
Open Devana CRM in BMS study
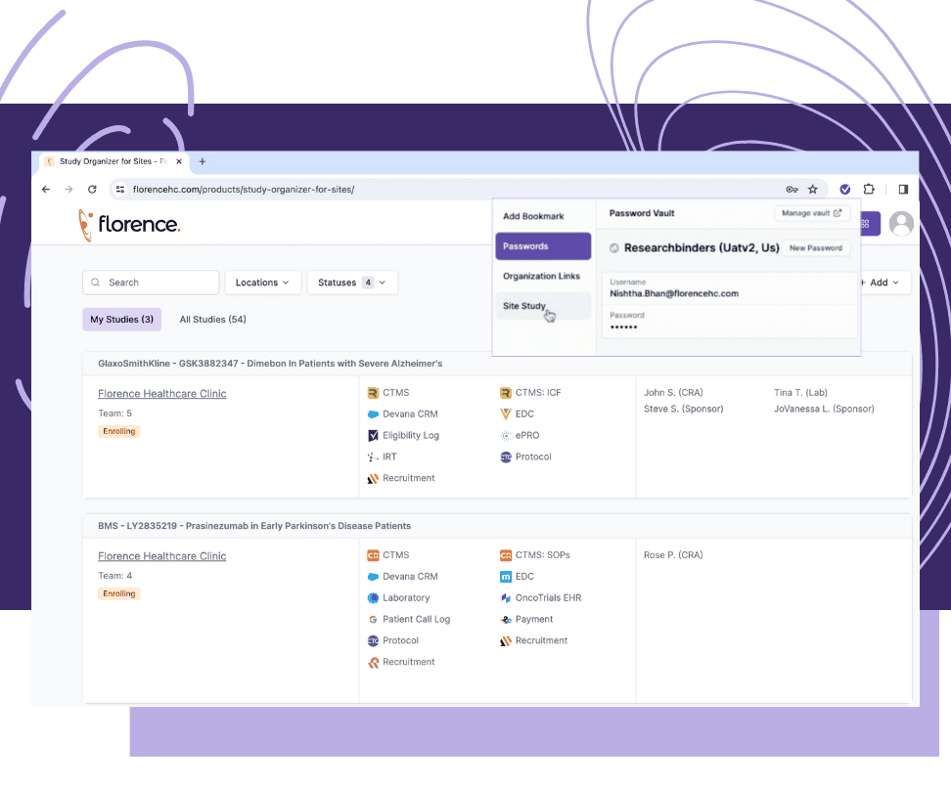click(403, 577)
